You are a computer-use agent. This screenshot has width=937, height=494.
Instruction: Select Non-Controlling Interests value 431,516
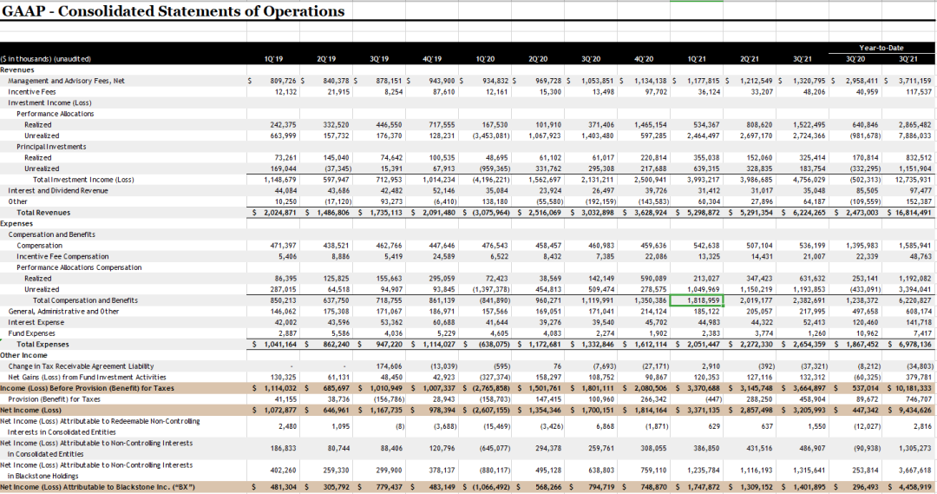759,449
